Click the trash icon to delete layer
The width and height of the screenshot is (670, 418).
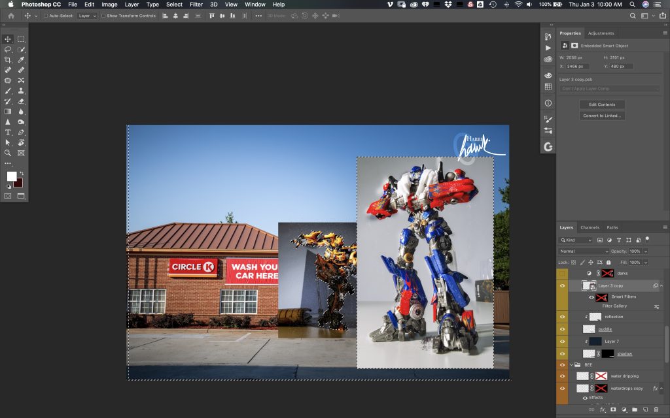click(x=656, y=410)
